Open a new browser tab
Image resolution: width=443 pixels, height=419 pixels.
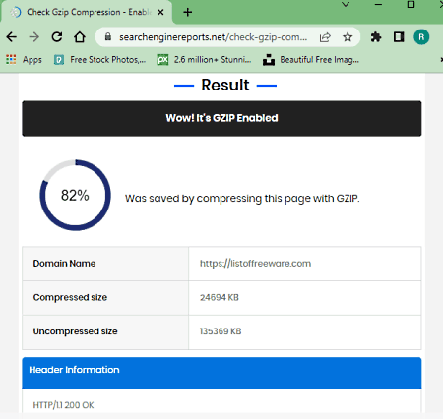point(188,12)
